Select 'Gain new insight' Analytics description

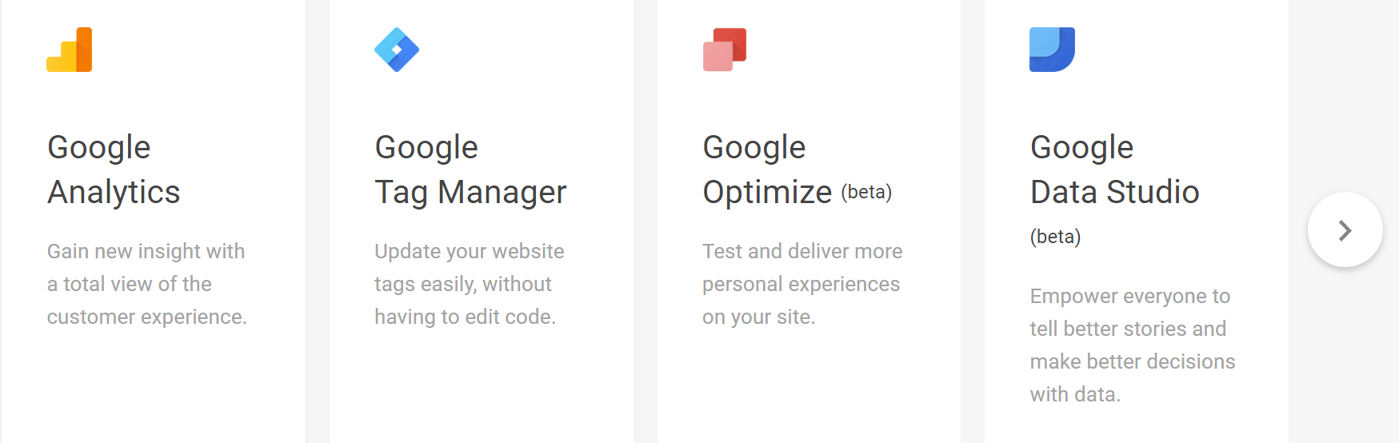(x=147, y=284)
